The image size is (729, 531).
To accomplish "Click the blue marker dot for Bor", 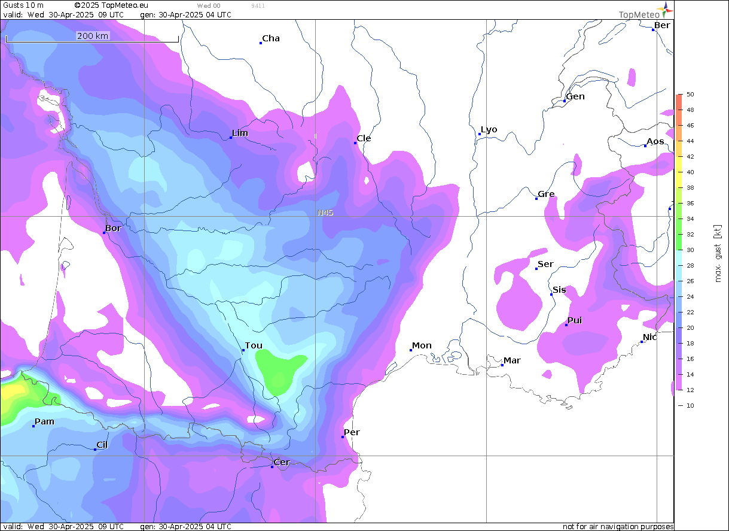I will tap(104, 232).
